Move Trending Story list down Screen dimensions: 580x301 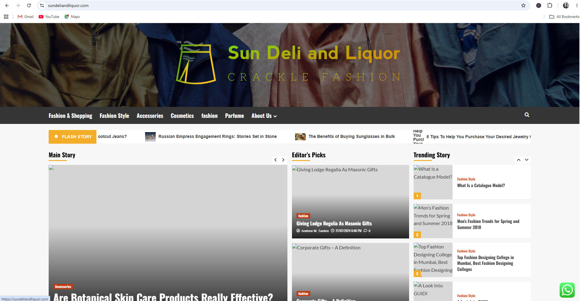click(526, 160)
